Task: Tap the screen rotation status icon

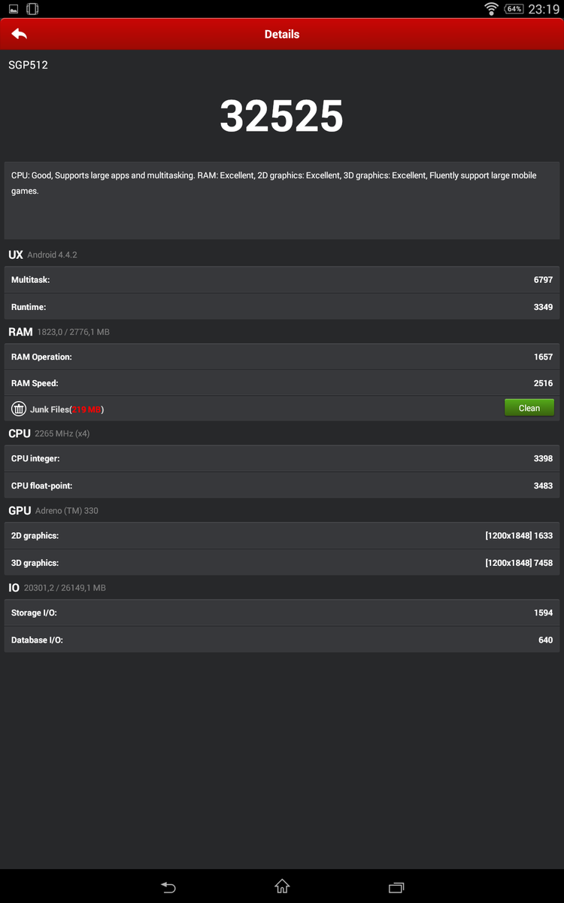Action: point(32,9)
